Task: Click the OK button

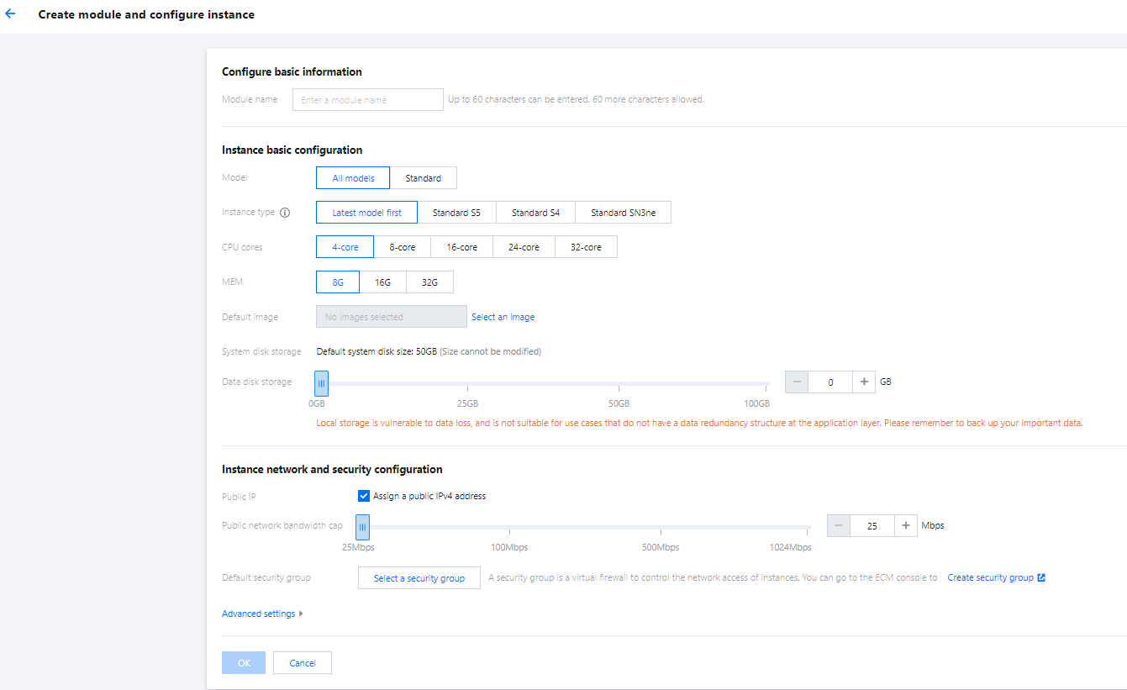Action: (x=244, y=663)
